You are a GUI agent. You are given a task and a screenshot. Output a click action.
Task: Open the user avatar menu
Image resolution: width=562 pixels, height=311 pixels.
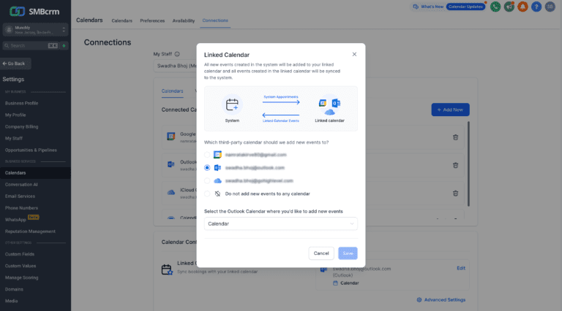(x=550, y=7)
